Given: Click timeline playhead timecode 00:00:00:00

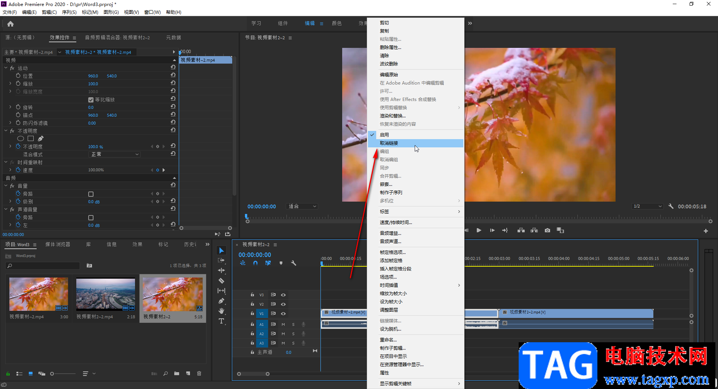Looking at the screenshot, I should point(255,255).
